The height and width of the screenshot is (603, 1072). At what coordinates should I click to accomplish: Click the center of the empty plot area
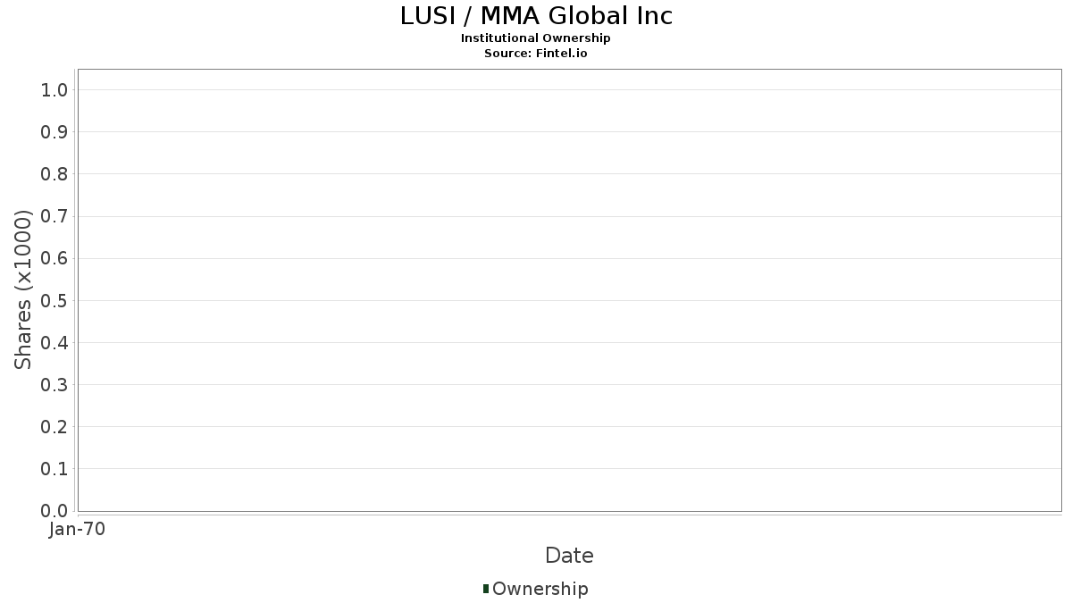[x=569, y=290]
